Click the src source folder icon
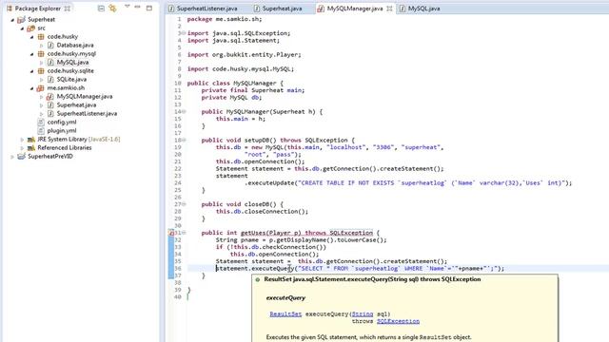The height and width of the screenshot is (342, 609). coord(31,28)
